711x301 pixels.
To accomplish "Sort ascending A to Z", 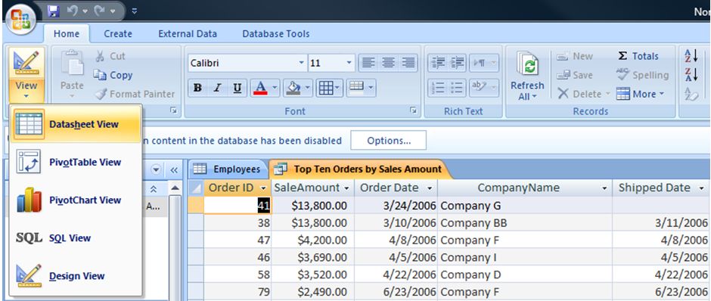I will click(x=691, y=56).
